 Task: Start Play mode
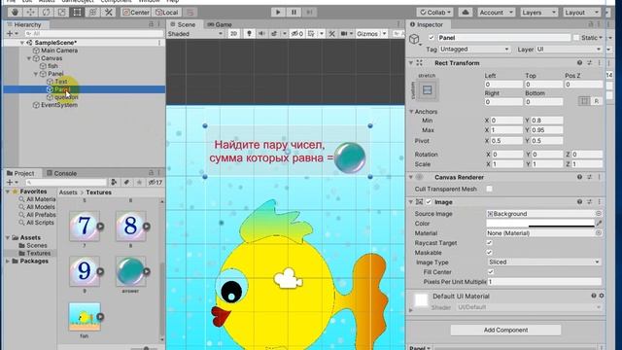pos(278,13)
